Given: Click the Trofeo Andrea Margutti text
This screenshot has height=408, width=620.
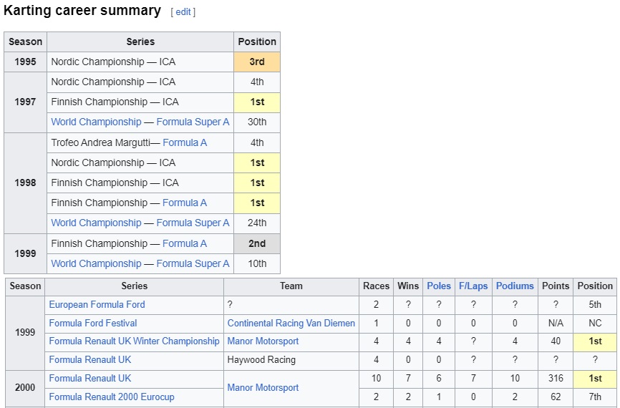Looking at the screenshot, I should point(100,142).
